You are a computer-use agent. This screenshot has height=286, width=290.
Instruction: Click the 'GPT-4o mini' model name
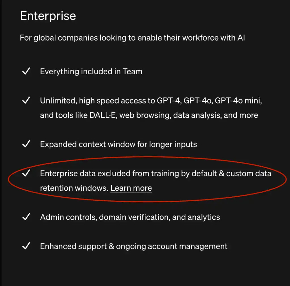[x=238, y=101]
